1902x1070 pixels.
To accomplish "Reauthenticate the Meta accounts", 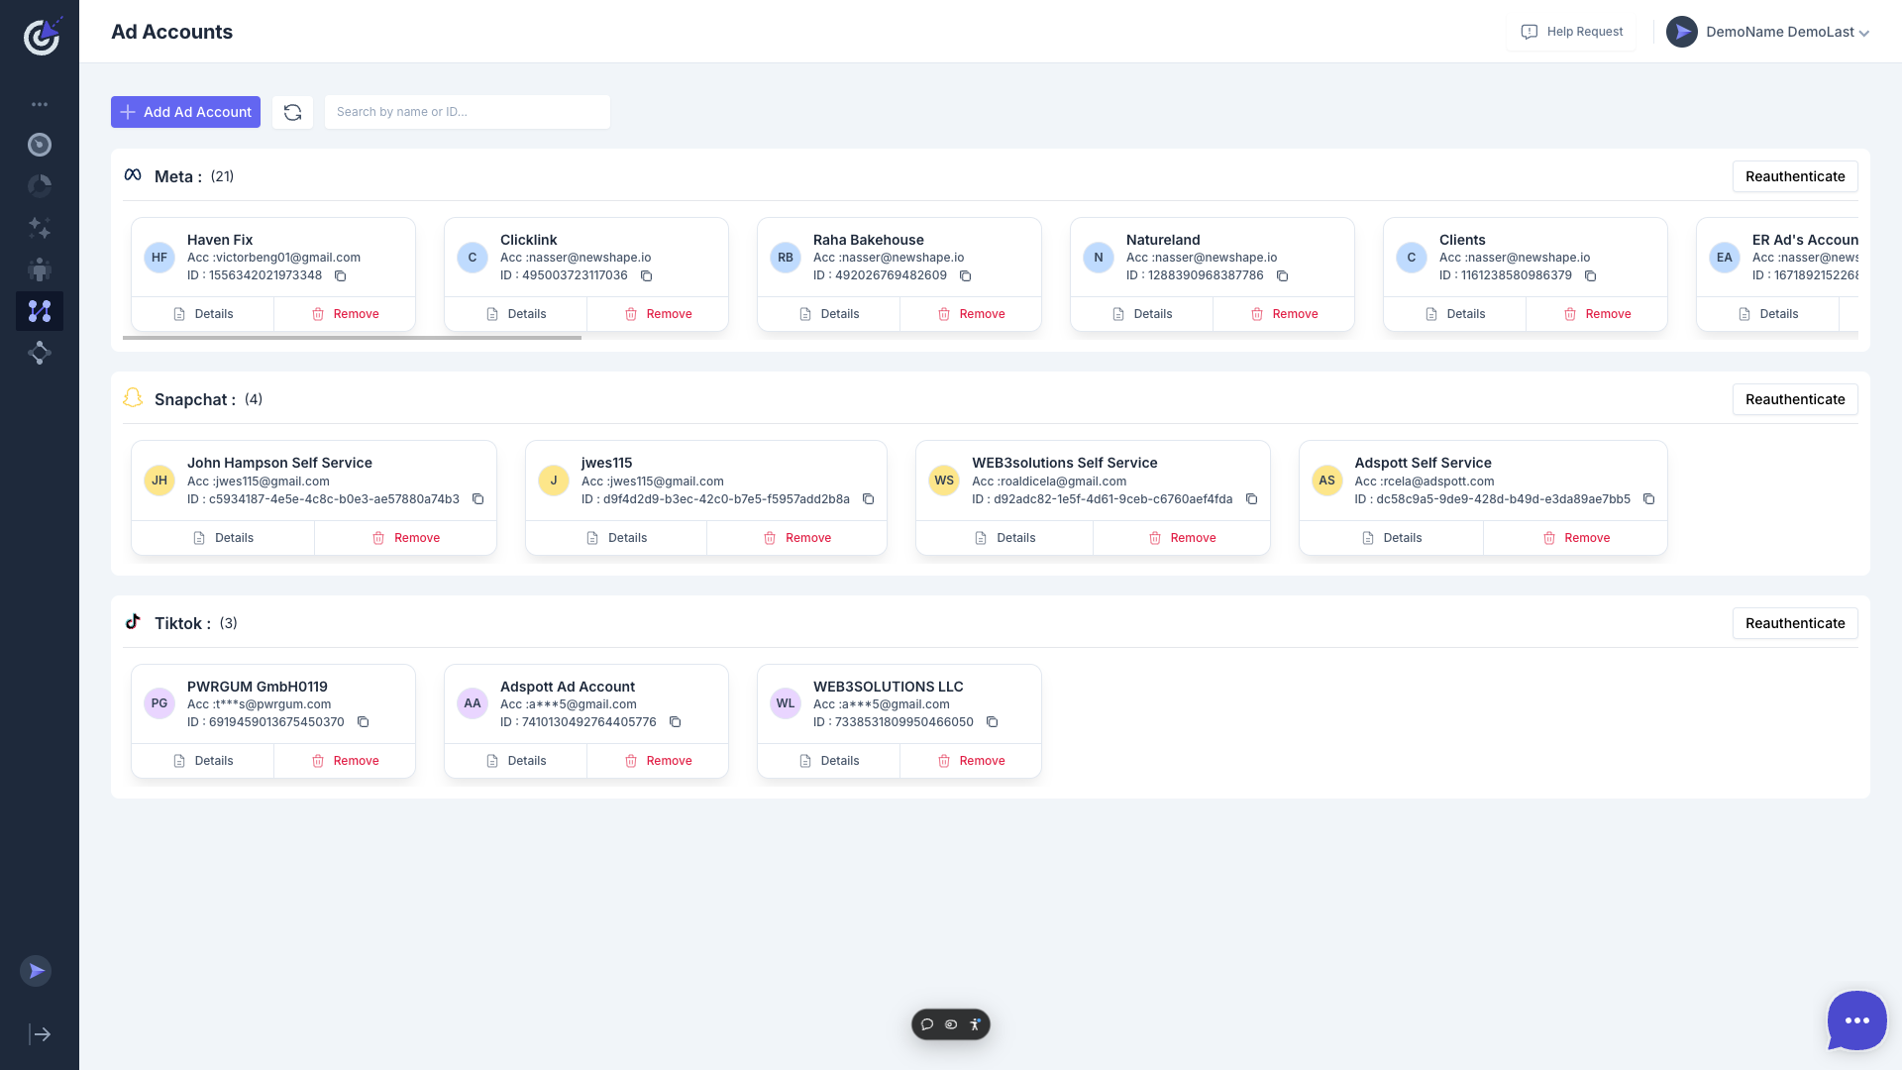I will point(1795,176).
